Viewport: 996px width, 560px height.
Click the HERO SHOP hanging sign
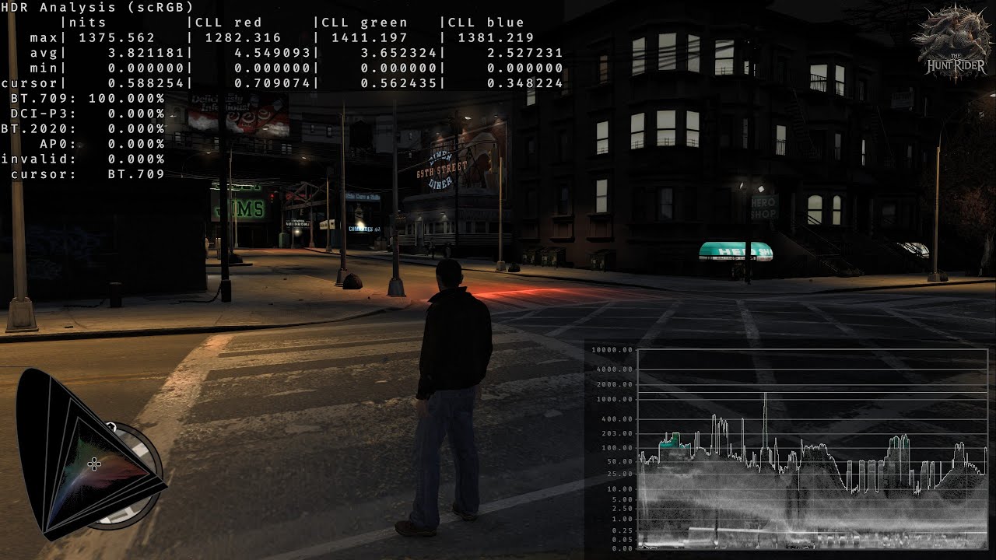coord(764,207)
